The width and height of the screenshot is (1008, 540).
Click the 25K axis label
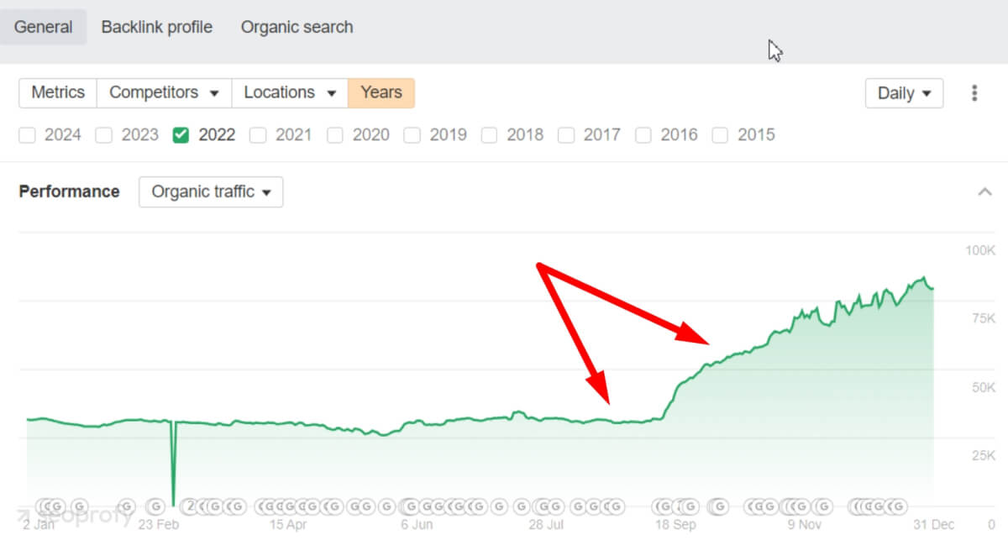(x=983, y=456)
